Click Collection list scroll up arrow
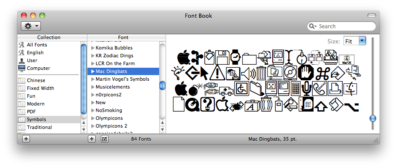 click(84, 123)
